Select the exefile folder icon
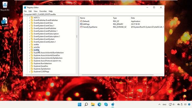 click(x=32, y=50)
